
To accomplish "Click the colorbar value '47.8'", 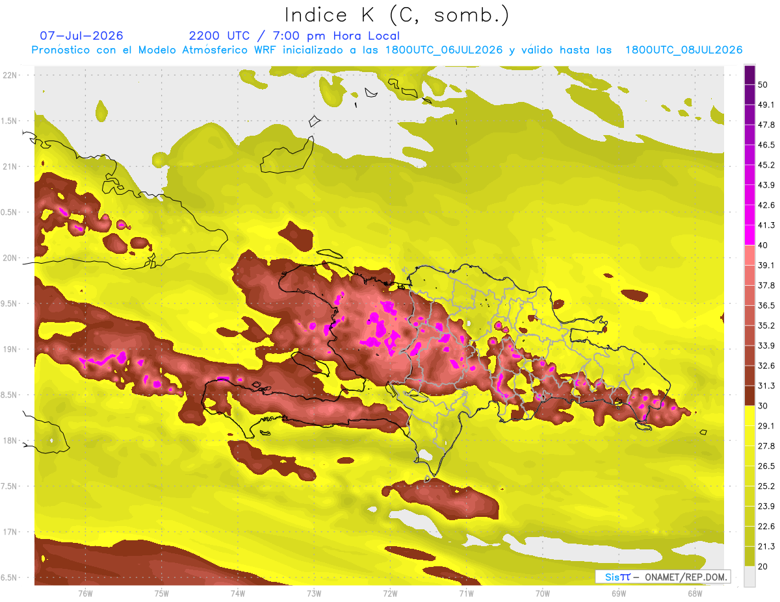I will (x=766, y=125).
